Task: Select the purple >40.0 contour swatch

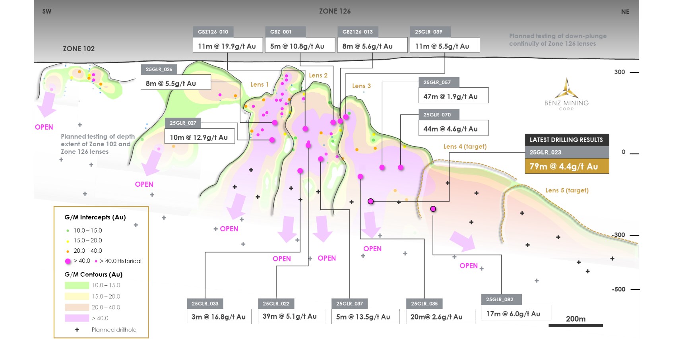Action: (x=77, y=318)
